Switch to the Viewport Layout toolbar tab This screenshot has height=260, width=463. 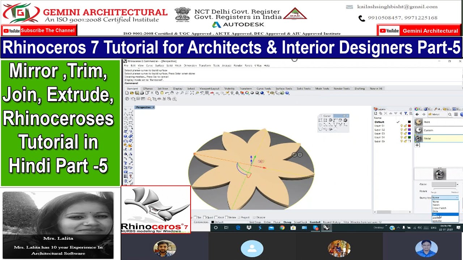click(209, 88)
